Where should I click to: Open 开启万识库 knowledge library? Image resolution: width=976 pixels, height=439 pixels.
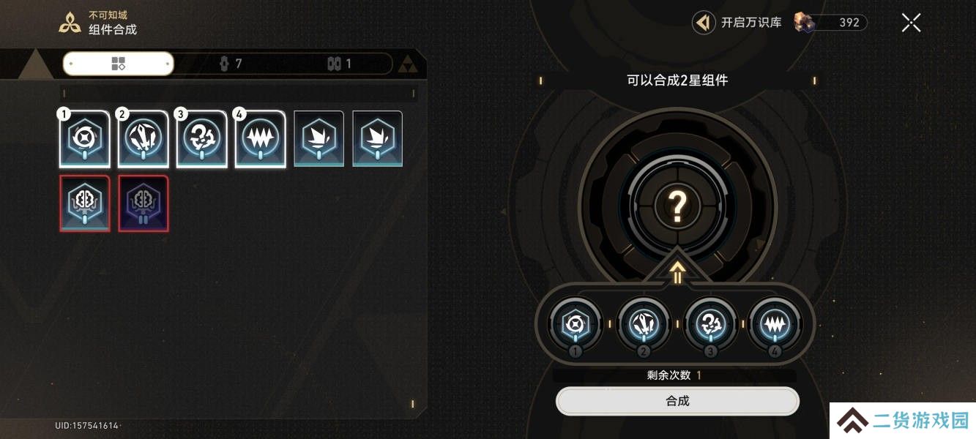[x=737, y=23]
